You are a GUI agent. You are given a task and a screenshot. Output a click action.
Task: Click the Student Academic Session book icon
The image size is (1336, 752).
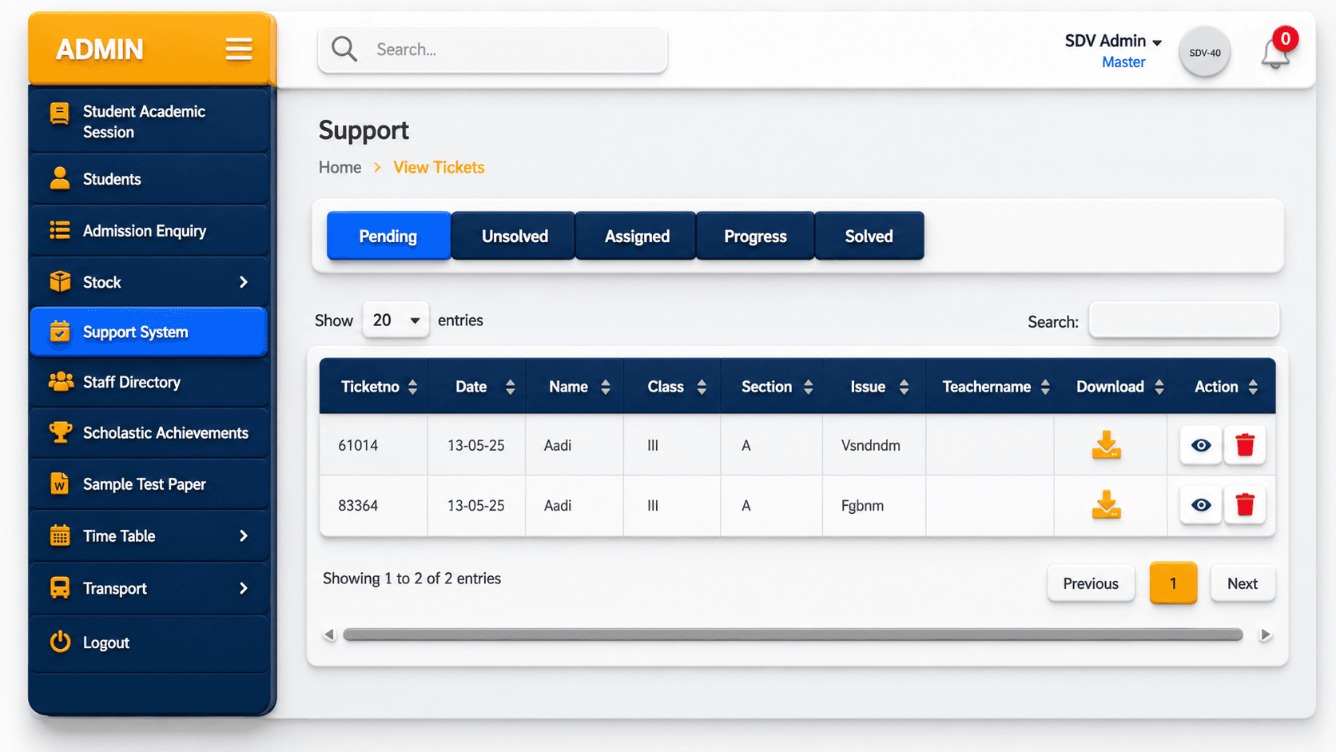pos(59,113)
